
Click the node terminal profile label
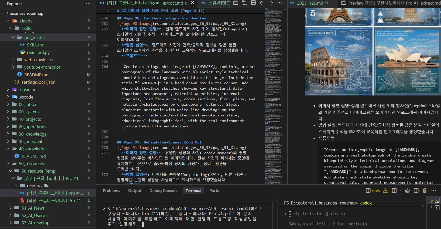click(x=377, y=191)
